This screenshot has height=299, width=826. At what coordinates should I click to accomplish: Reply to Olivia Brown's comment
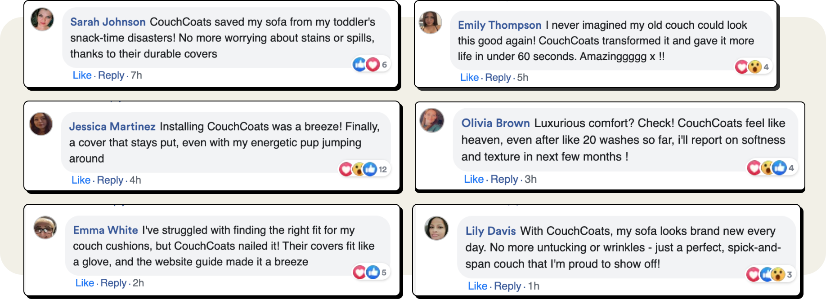[504, 179]
